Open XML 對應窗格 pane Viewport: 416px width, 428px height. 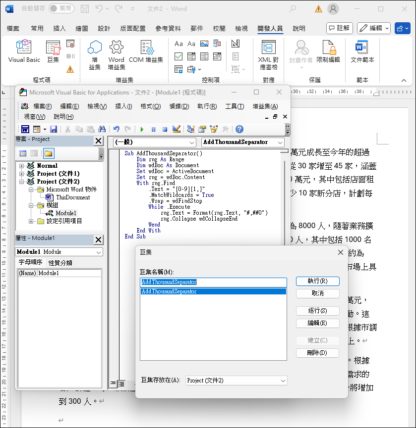(268, 54)
